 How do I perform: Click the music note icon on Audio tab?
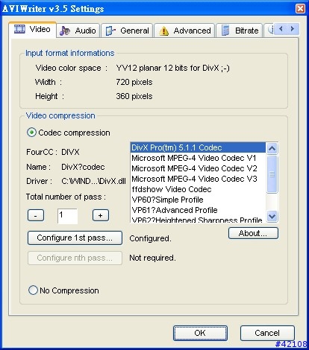65,31
